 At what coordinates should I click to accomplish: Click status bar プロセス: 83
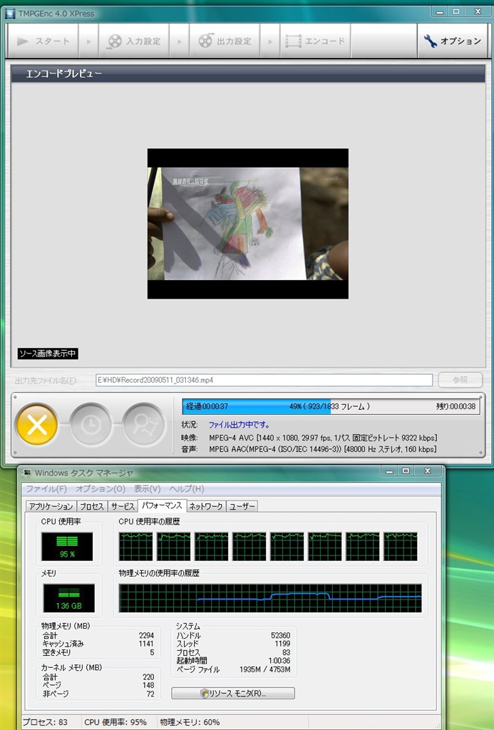pyautogui.click(x=45, y=722)
